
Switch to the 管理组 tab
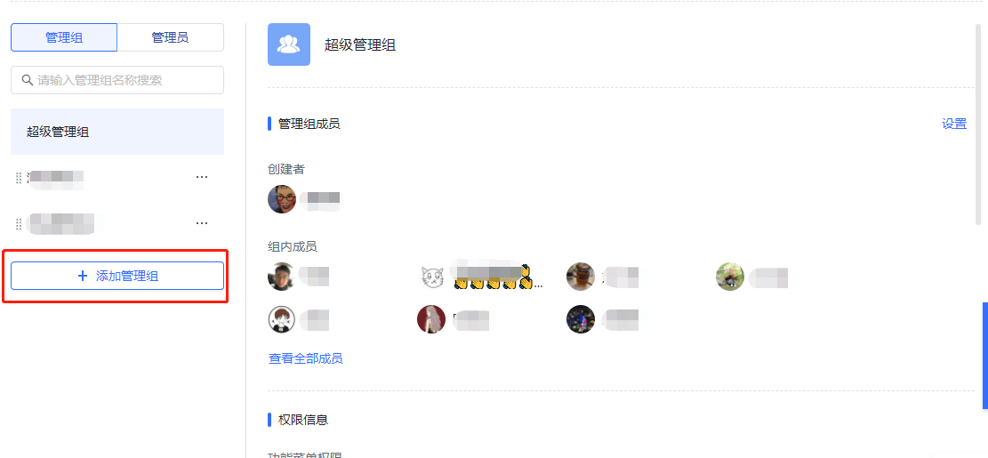click(64, 37)
